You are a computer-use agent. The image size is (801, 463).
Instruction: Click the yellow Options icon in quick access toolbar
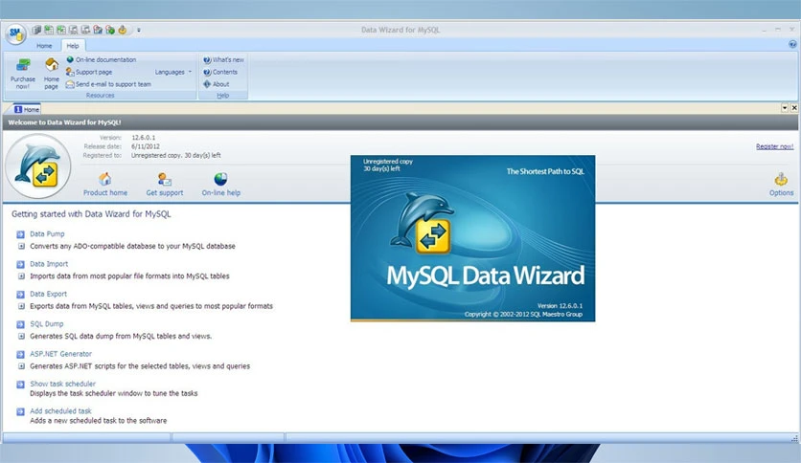(122, 30)
